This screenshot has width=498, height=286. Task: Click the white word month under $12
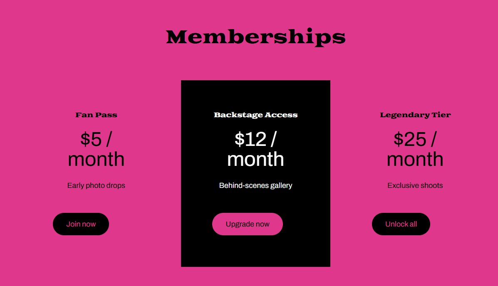tap(256, 159)
